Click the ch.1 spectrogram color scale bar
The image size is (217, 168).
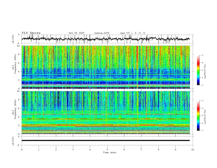click(x=198, y=70)
